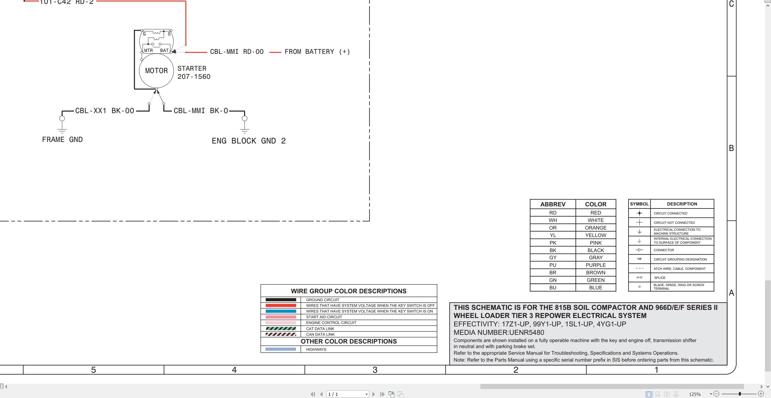
Task: Click the FRAME GND label
Action: [x=62, y=140]
